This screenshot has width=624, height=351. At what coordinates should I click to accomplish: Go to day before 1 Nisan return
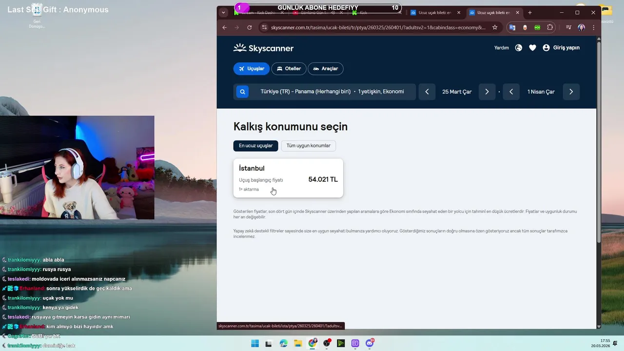511,92
